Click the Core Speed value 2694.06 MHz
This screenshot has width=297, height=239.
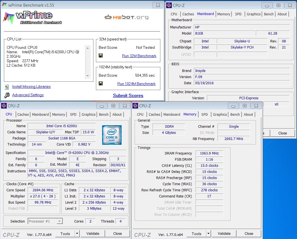pyautogui.click(x=43, y=190)
